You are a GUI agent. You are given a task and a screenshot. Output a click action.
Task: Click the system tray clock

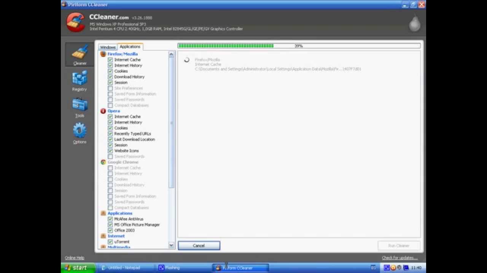point(416,268)
